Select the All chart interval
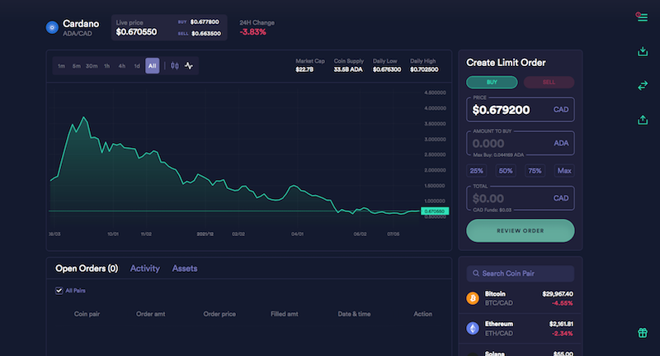The width and height of the screenshot is (660, 356). click(153, 66)
